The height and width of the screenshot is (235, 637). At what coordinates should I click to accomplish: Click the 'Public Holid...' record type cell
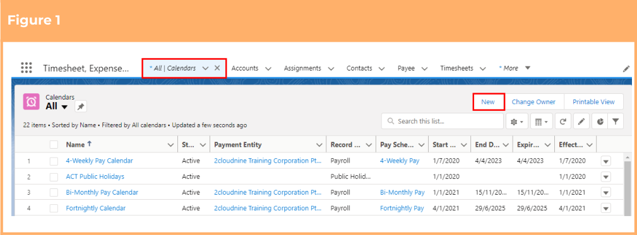tap(351, 176)
